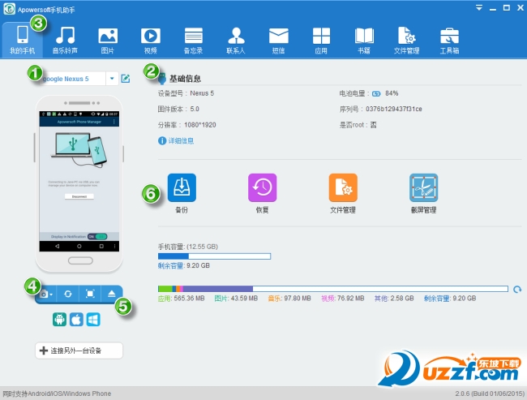The image size is (527, 400).
Task: Click the detailed storage breakdown bar
Action: click(333, 289)
